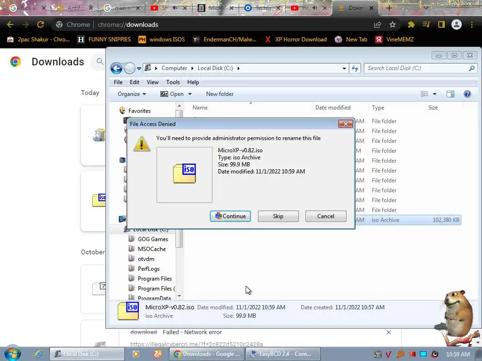Select Favorites in the navigation pane

(139, 111)
